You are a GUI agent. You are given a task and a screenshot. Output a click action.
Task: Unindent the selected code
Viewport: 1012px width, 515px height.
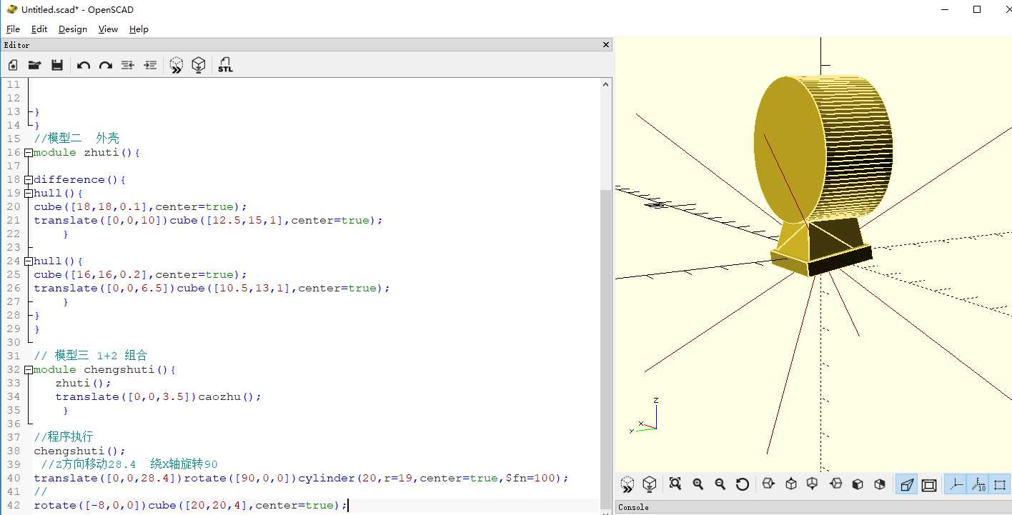click(128, 65)
